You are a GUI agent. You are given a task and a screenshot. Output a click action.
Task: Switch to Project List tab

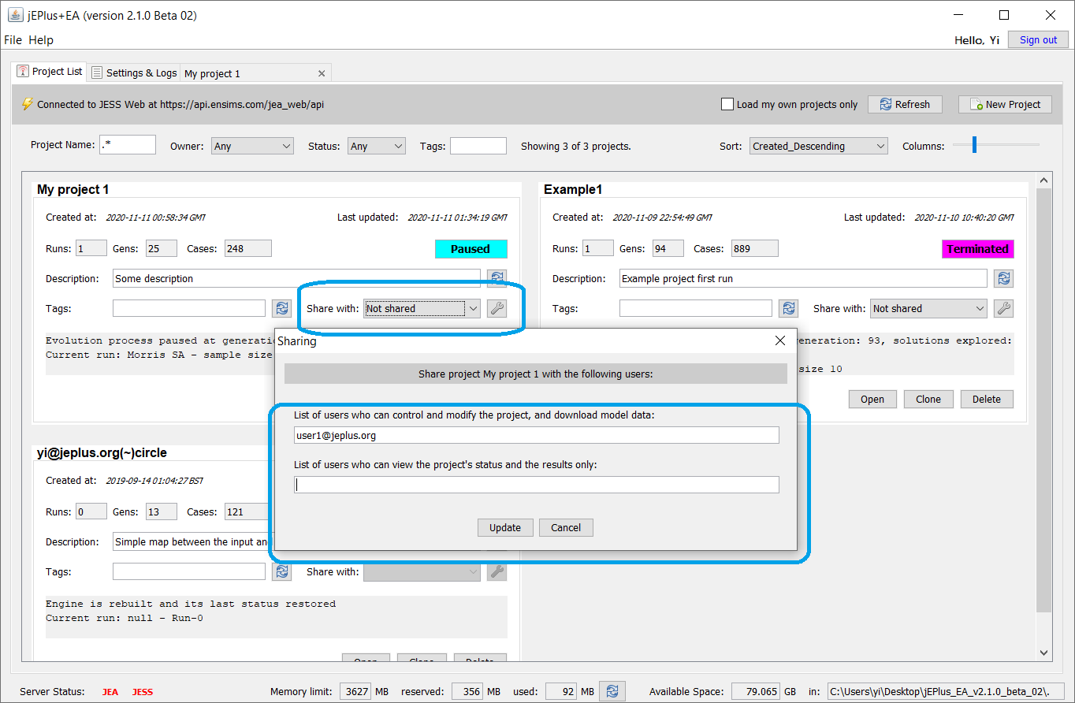pyautogui.click(x=50, y=72)
